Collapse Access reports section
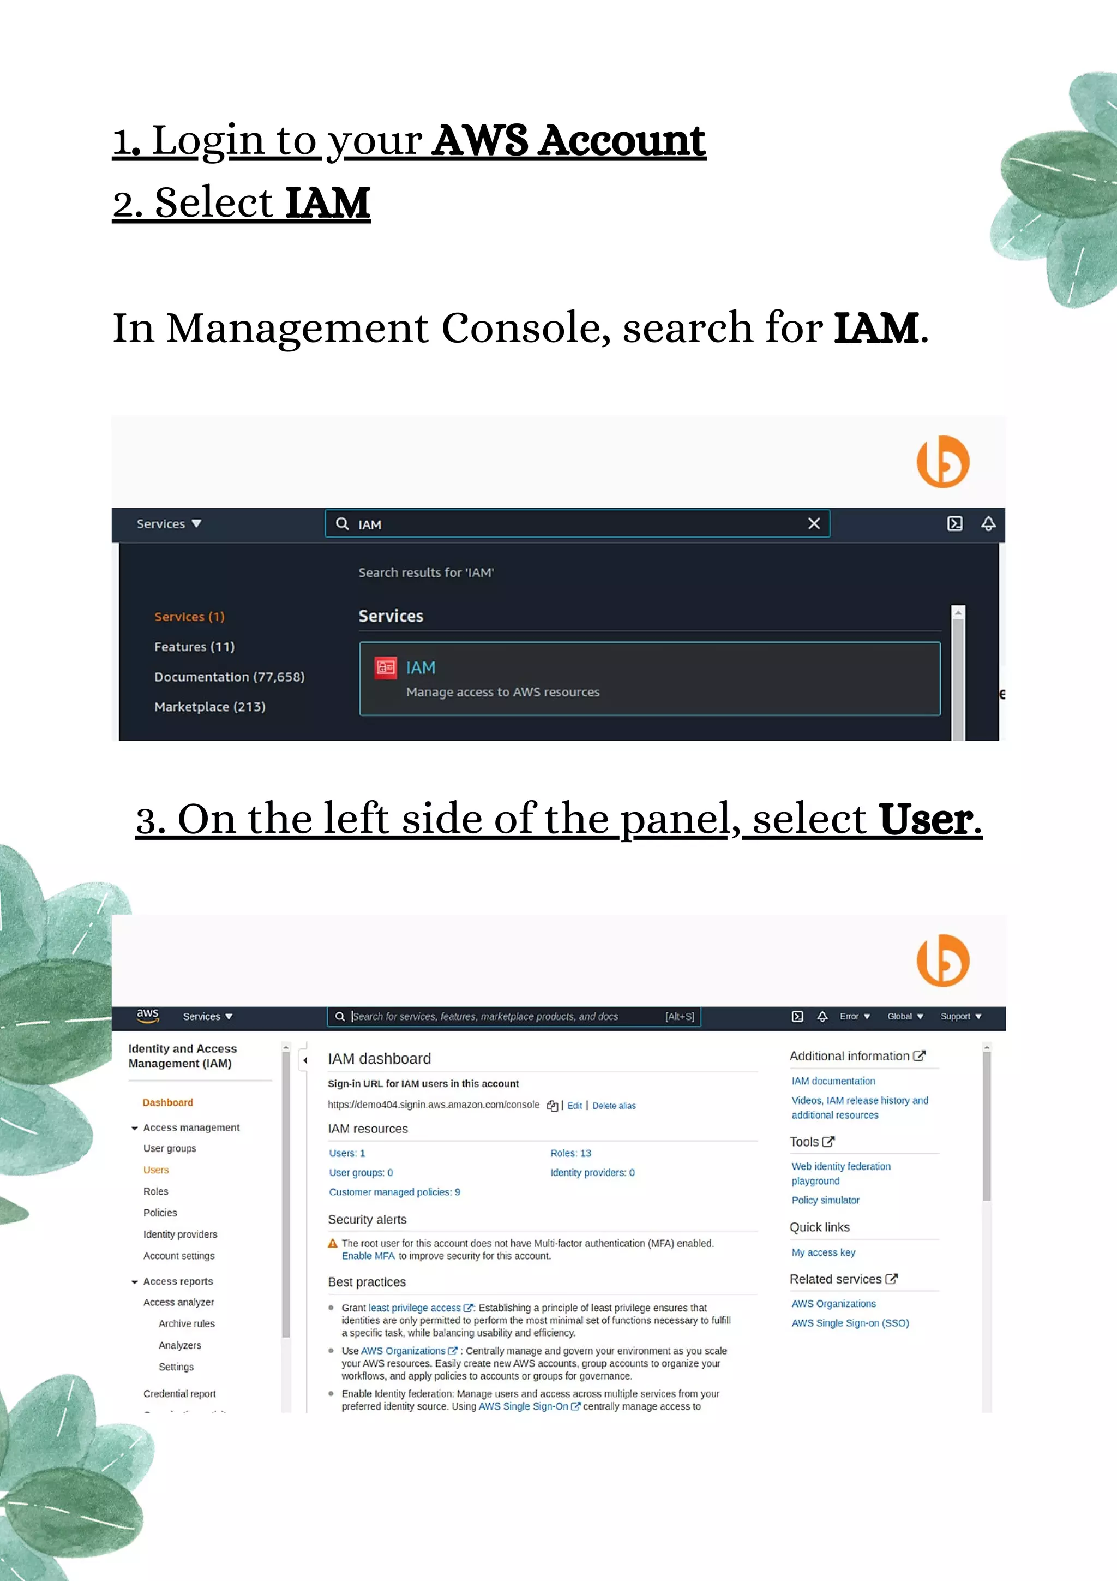The width and height of the screenshot is (1117, 1581). [x=135, y=1281]
